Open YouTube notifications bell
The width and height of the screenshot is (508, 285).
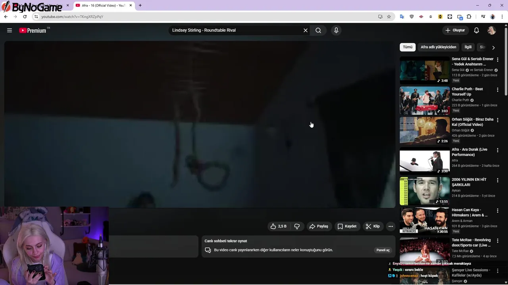tap(477, 30)
